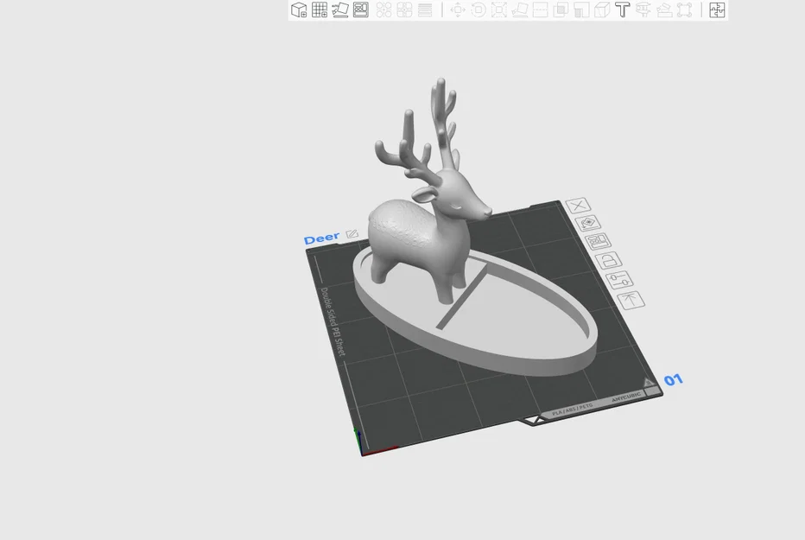Screen dimensions: 805x540
Task: Arrange objects on this plate icon
Action: coord(598,241)
